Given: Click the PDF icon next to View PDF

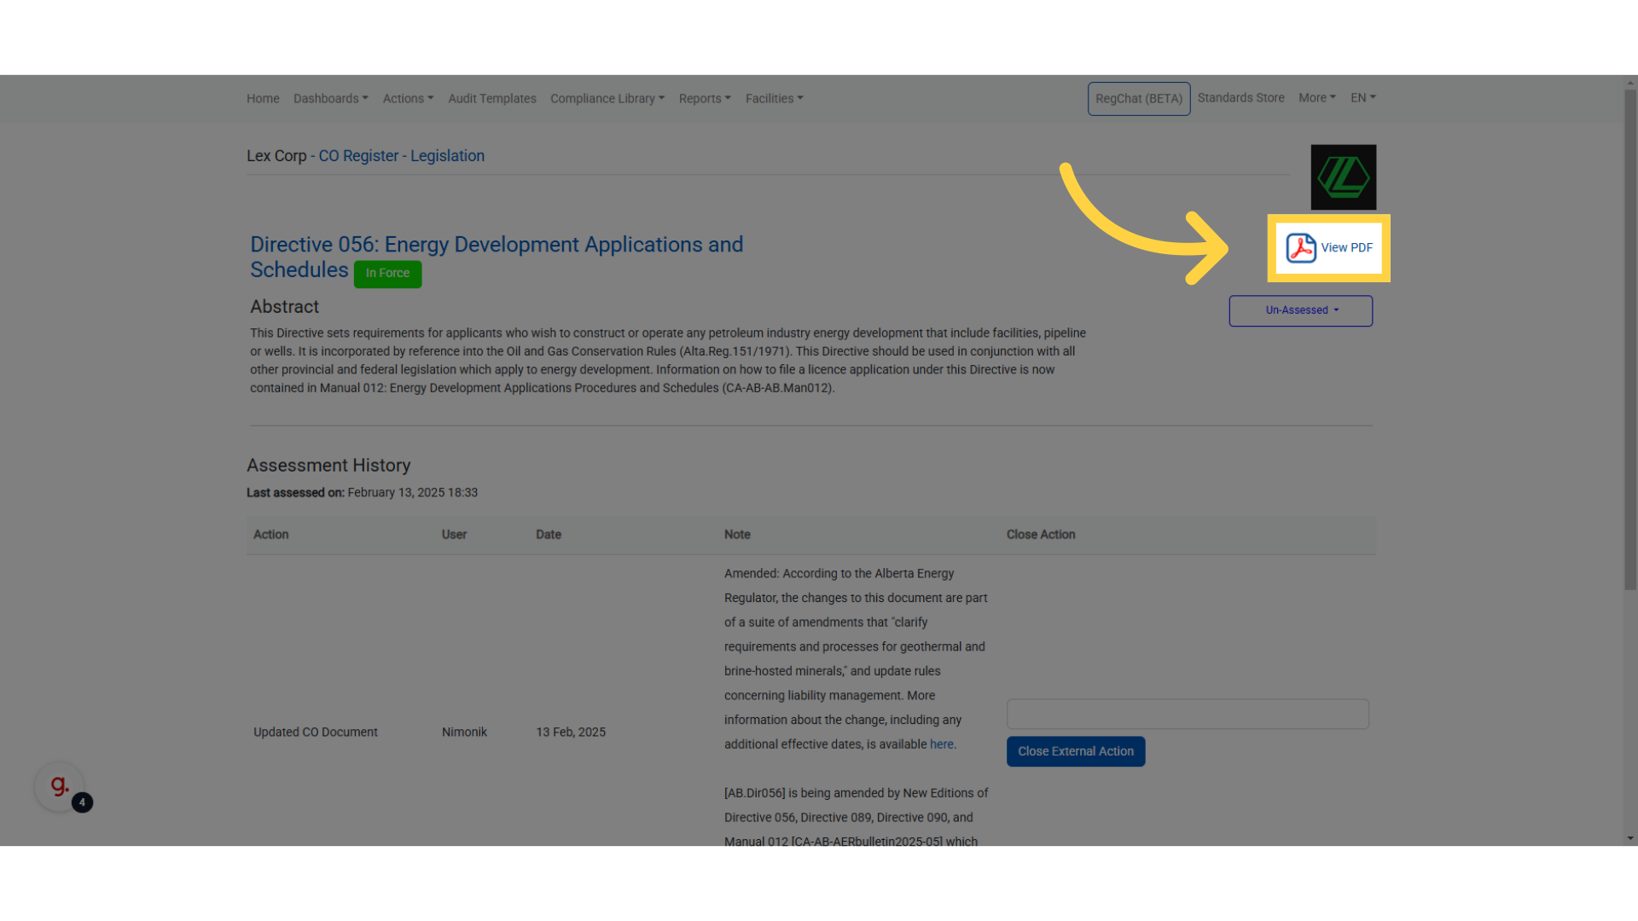Looking at the screenshot, I should coord(1301,248).
